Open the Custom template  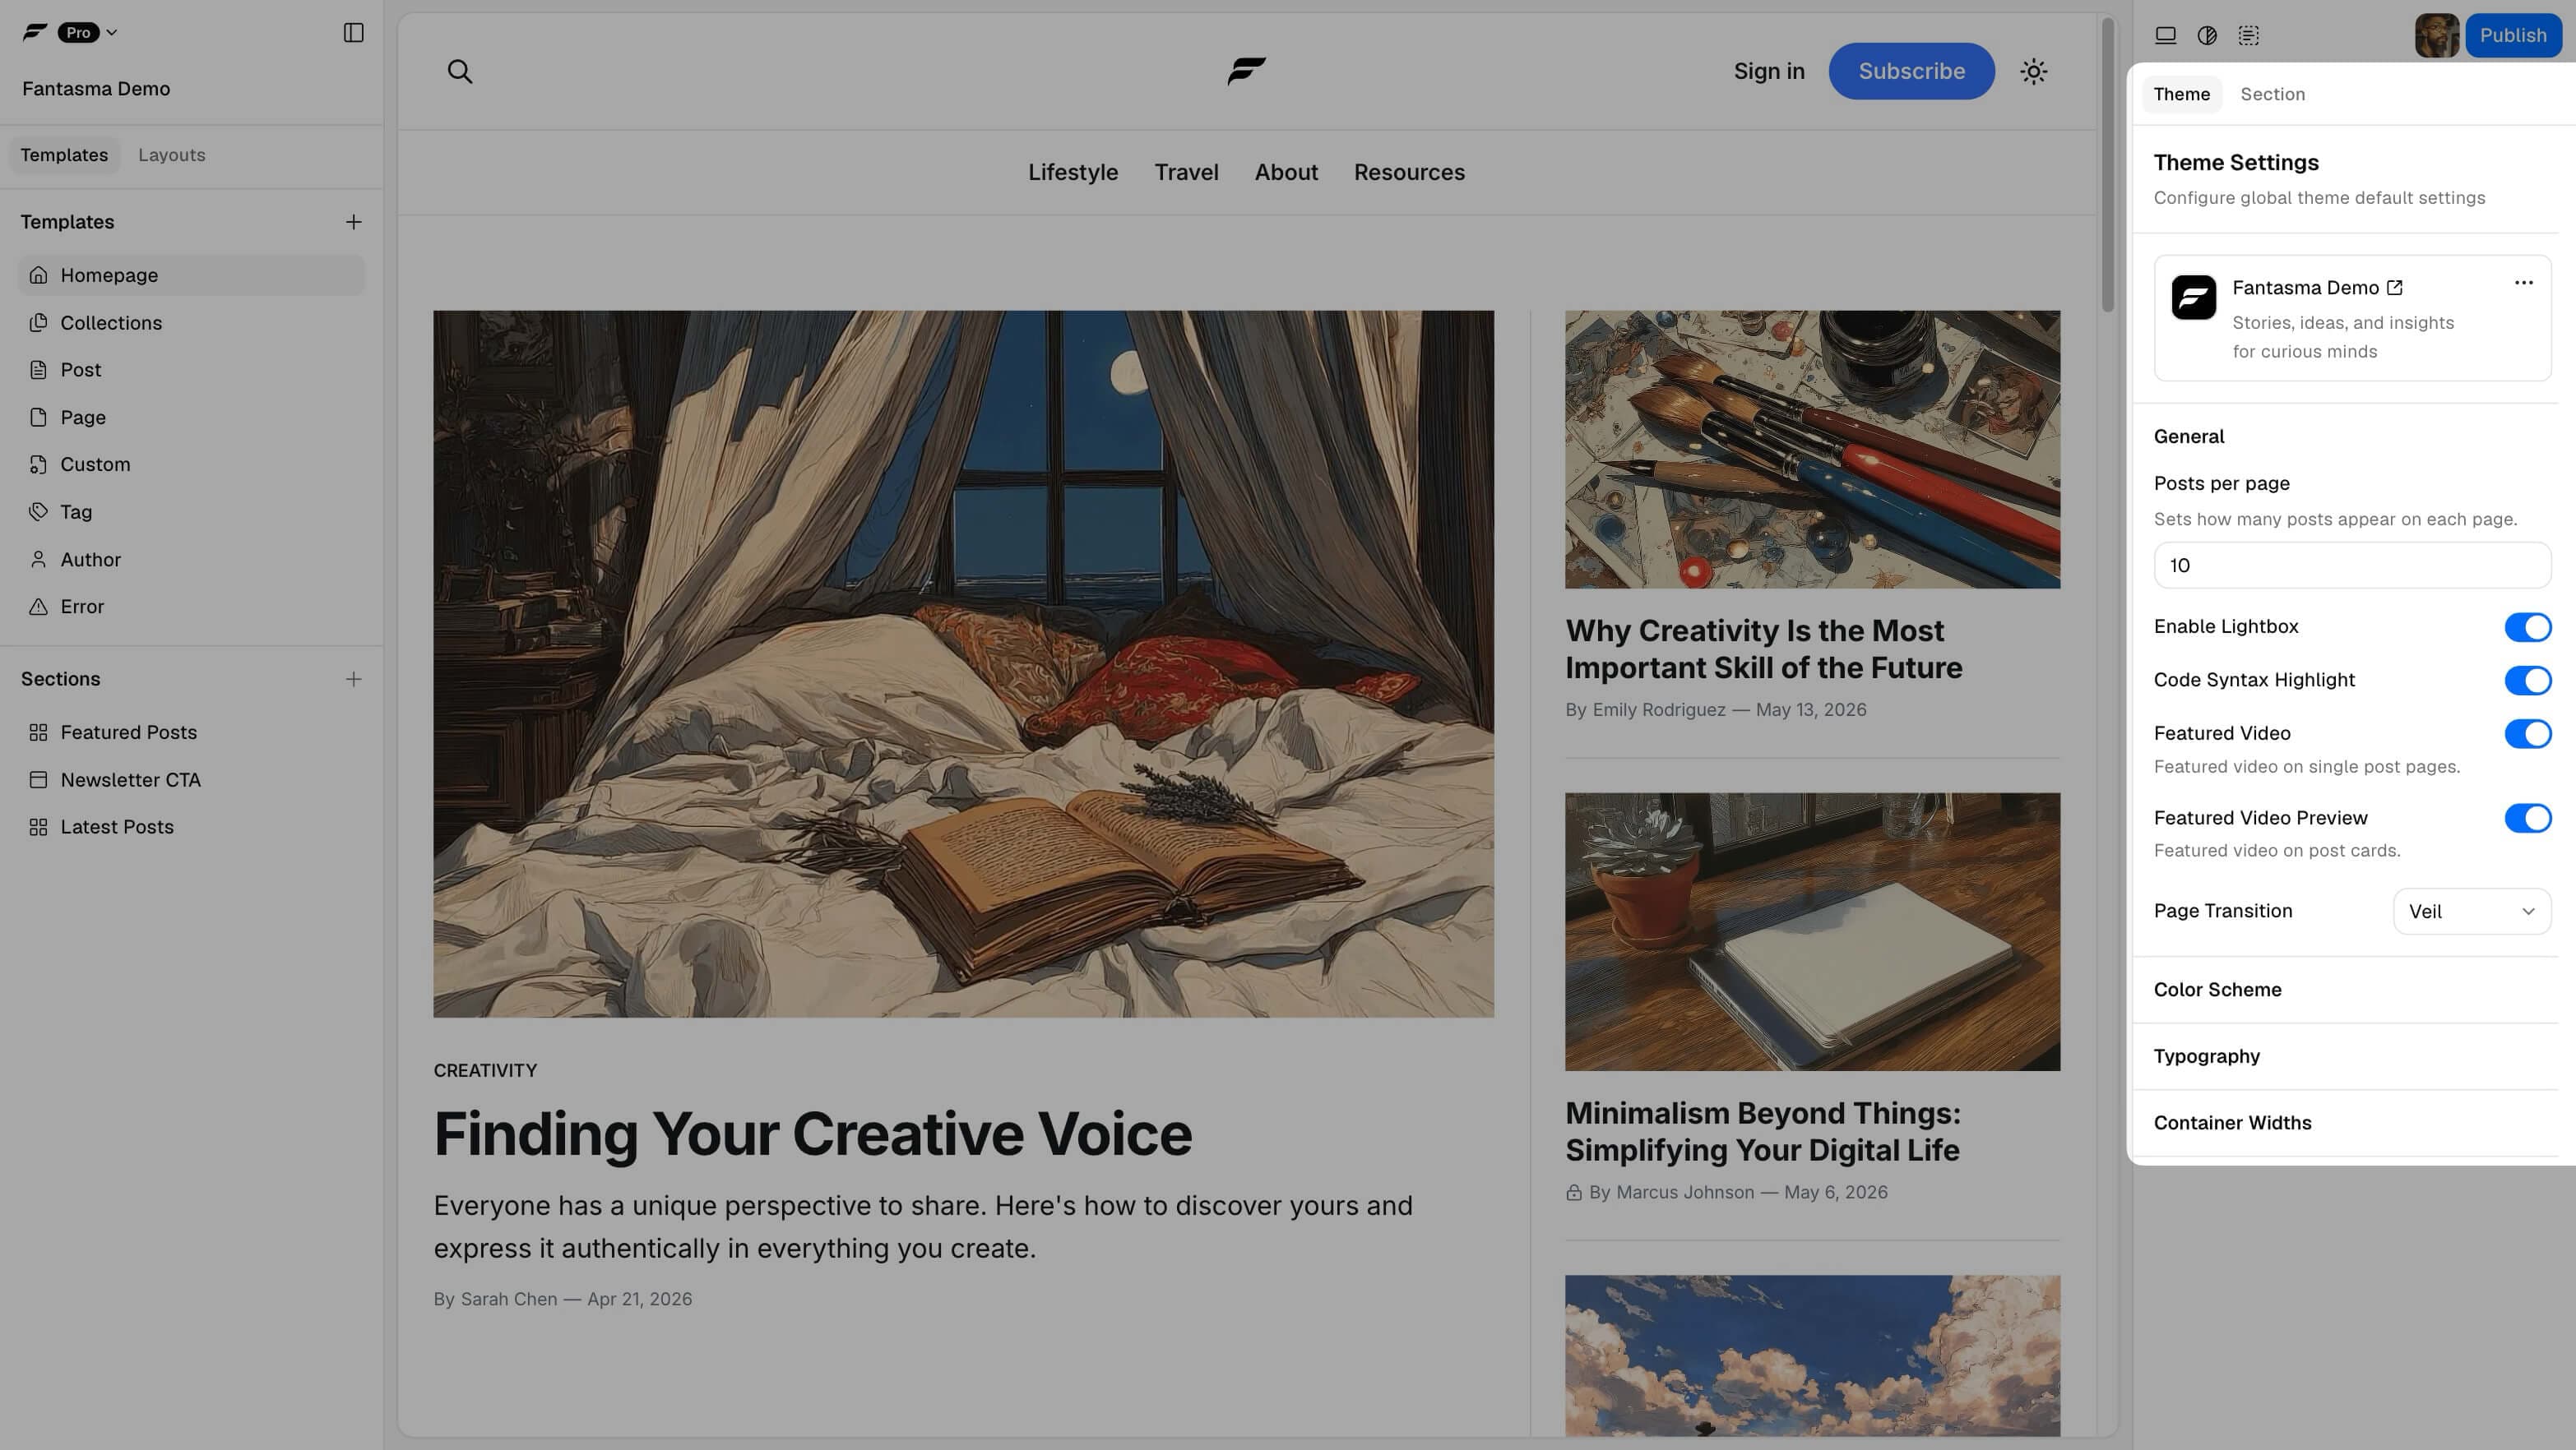coord(192,464)
